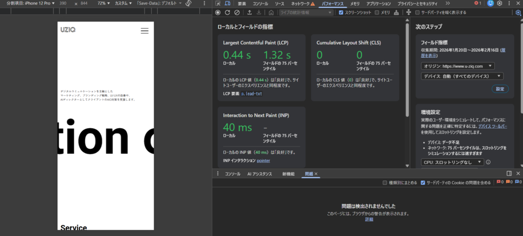Screen dimensions: 523x236
Task: Open the iPhone 12 Pro device dropdown
Action: (37, 4)
